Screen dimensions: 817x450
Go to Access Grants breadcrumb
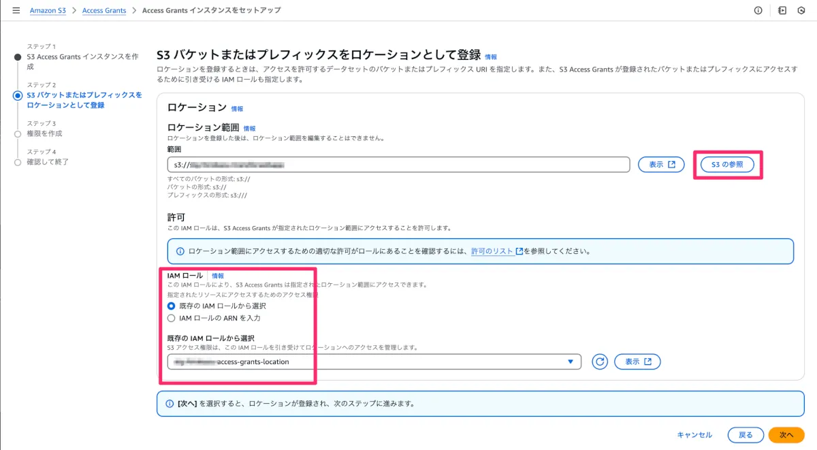coord(104,10)
